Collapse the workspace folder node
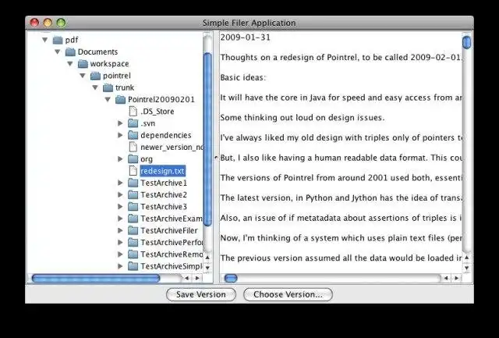 (x=70, y=64)
